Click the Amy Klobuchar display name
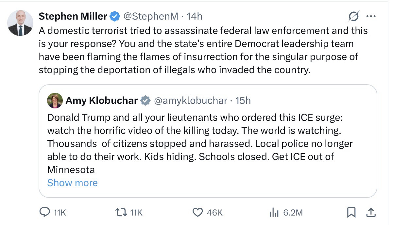The image size is (393, 225). (101, 101)
